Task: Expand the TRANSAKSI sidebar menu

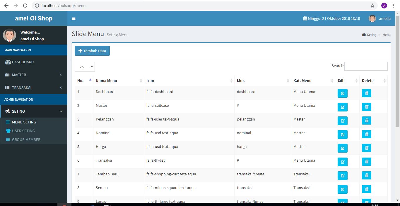Action: (x=34, y=88)
